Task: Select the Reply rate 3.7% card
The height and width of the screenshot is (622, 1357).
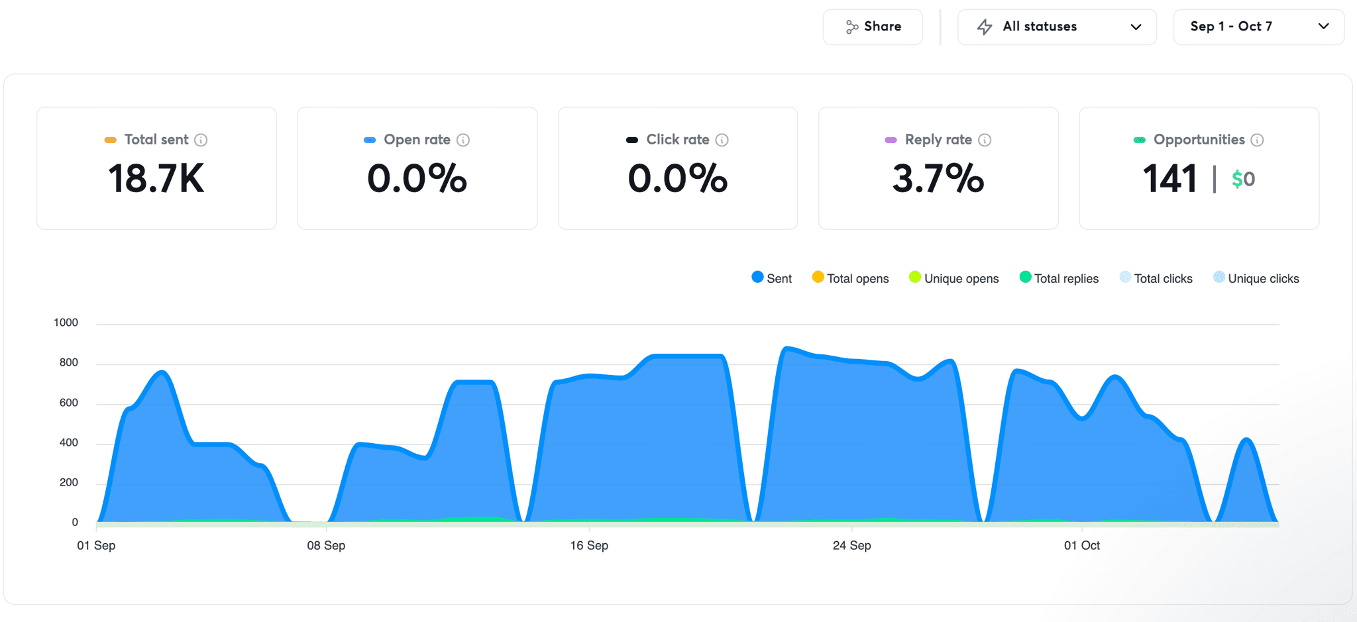Action: tap(938, 168)
